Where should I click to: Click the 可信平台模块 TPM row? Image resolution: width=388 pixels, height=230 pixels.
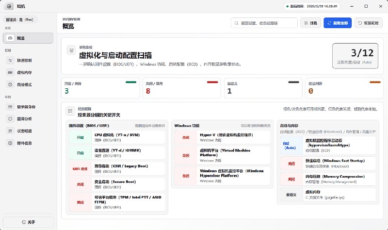117,202
